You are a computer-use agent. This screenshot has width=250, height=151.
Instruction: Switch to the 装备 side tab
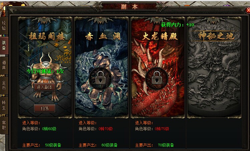(4, 45)
